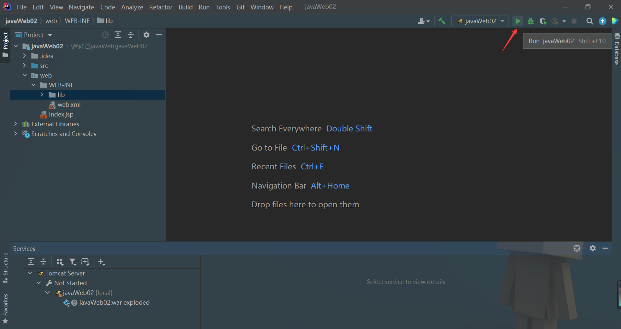Open the Window menu
Image resolution: width=621 pixels, height=329 pixels.
tap(262, 7)
